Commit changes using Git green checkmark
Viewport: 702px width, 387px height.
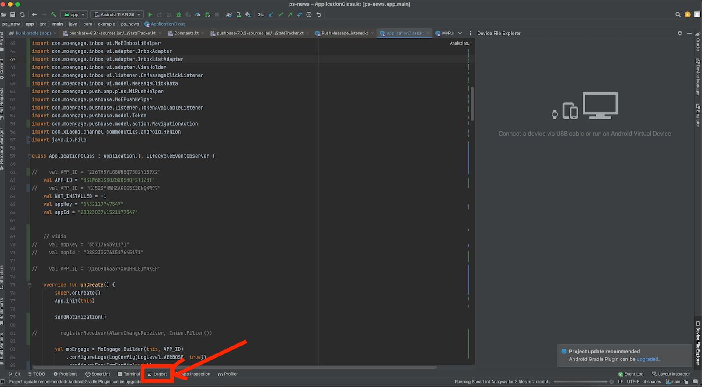(x=280, y=14)
